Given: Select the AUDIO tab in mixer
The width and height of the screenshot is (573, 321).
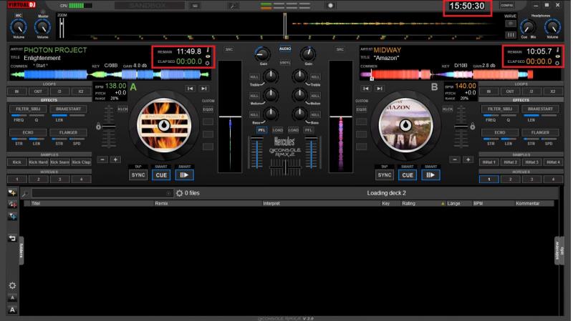Looking at the screenshot, I should pyautogui.click(x=285, y=49).
